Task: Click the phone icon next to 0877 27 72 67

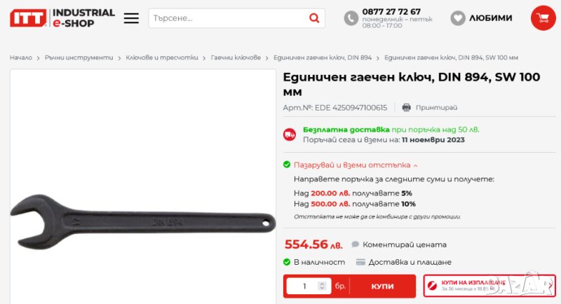Action: coord(351,18)
